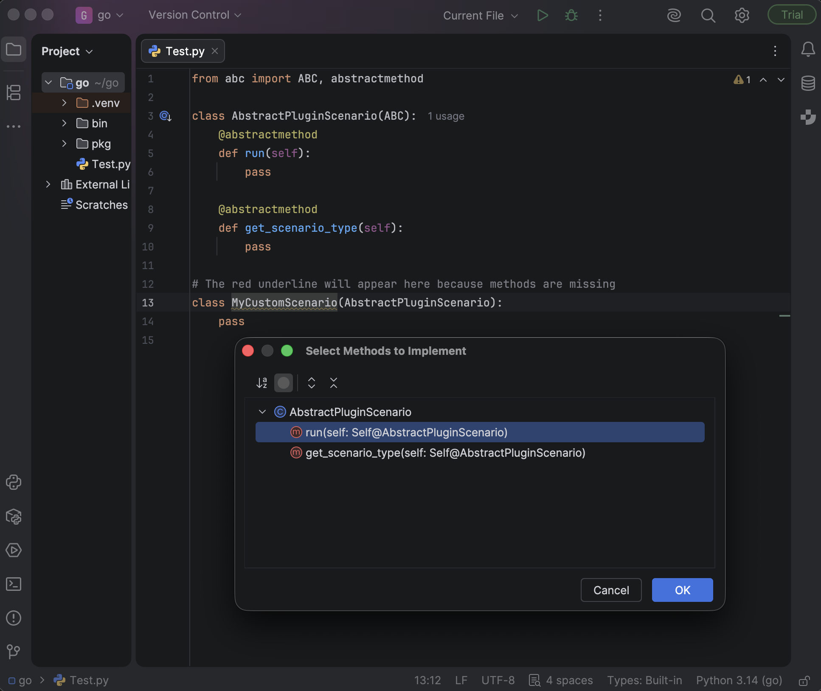This screenshot has height=691, width=821.
Task: Expand all nodes in methods dialog
Action: pos(311,383)
